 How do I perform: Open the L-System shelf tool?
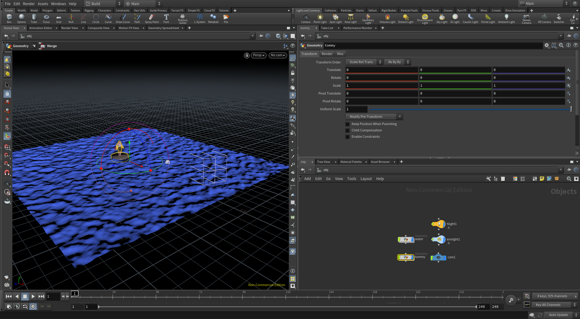coord(200,18)
